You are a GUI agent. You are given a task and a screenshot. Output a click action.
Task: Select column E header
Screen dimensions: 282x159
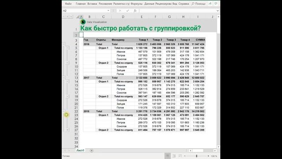click(141, 17)
